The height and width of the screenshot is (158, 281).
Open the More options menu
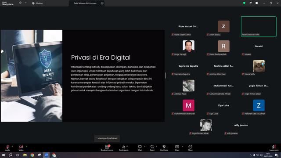click(x=190, y=147)
